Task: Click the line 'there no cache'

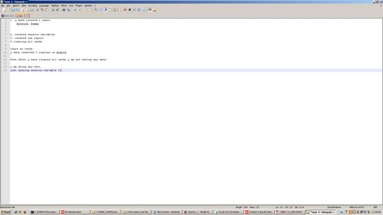Action: 22,49
